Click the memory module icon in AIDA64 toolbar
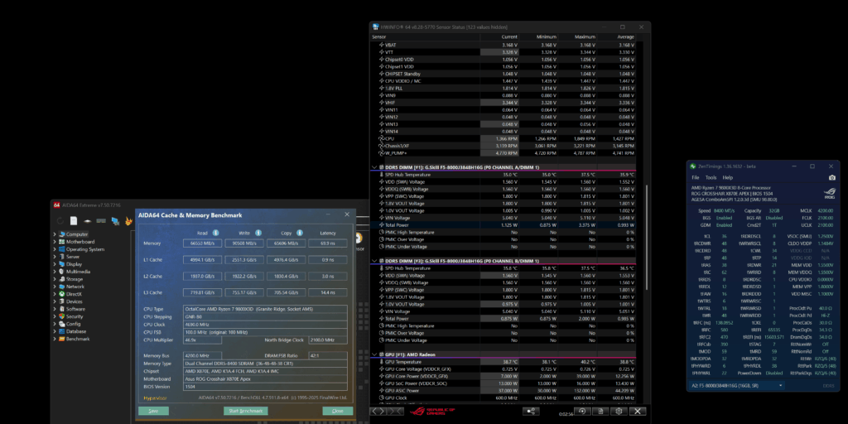 [101, 220]
